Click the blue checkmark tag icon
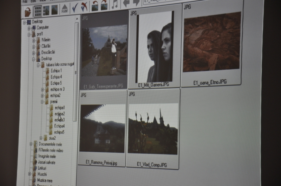Viewport: 281px width, 186px height. 75,8
